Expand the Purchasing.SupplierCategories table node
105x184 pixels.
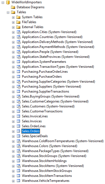click(13, 82)
